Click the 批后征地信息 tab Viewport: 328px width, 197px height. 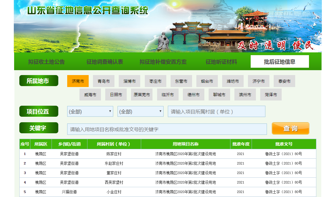coord(280,62)
